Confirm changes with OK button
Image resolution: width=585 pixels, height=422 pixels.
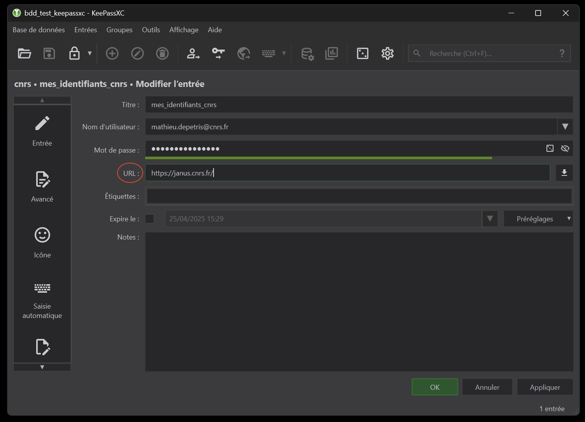435,387
